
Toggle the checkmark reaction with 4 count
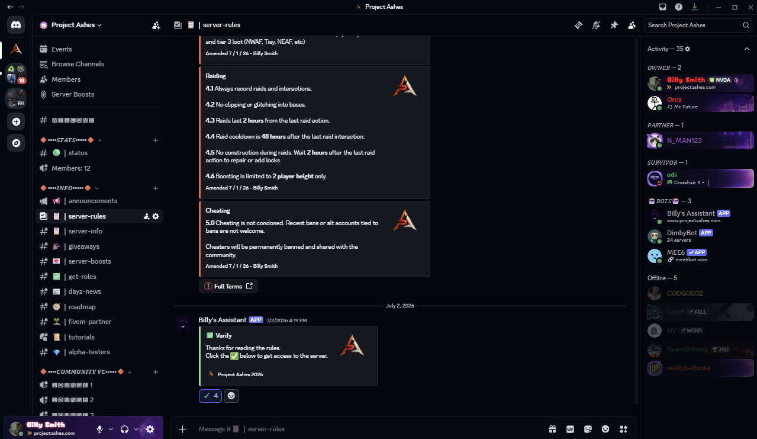pyautogui.click(x=210, y=396)
